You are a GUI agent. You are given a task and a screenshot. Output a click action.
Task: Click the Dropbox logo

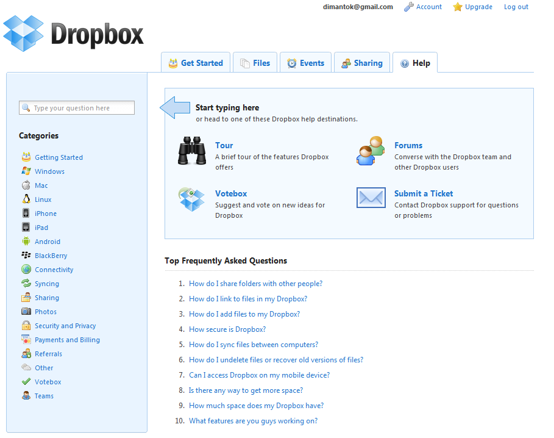74,33
